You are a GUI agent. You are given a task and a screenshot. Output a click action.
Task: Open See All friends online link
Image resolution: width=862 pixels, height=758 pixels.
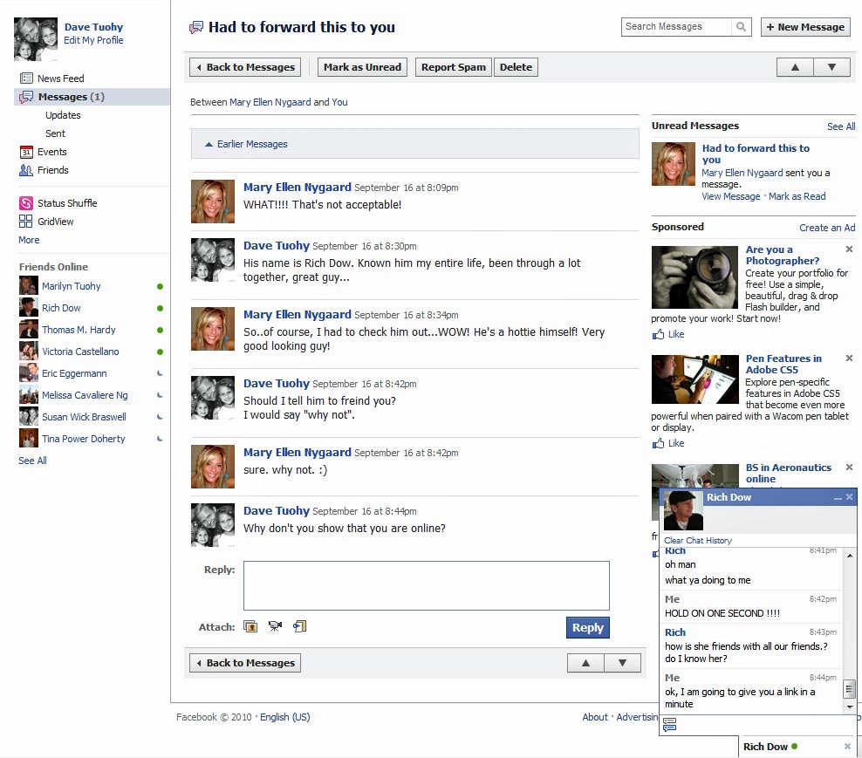[x=32, y=461]
